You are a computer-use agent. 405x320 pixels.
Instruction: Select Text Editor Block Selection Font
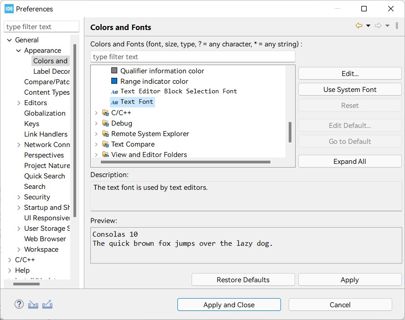(178, 91)
